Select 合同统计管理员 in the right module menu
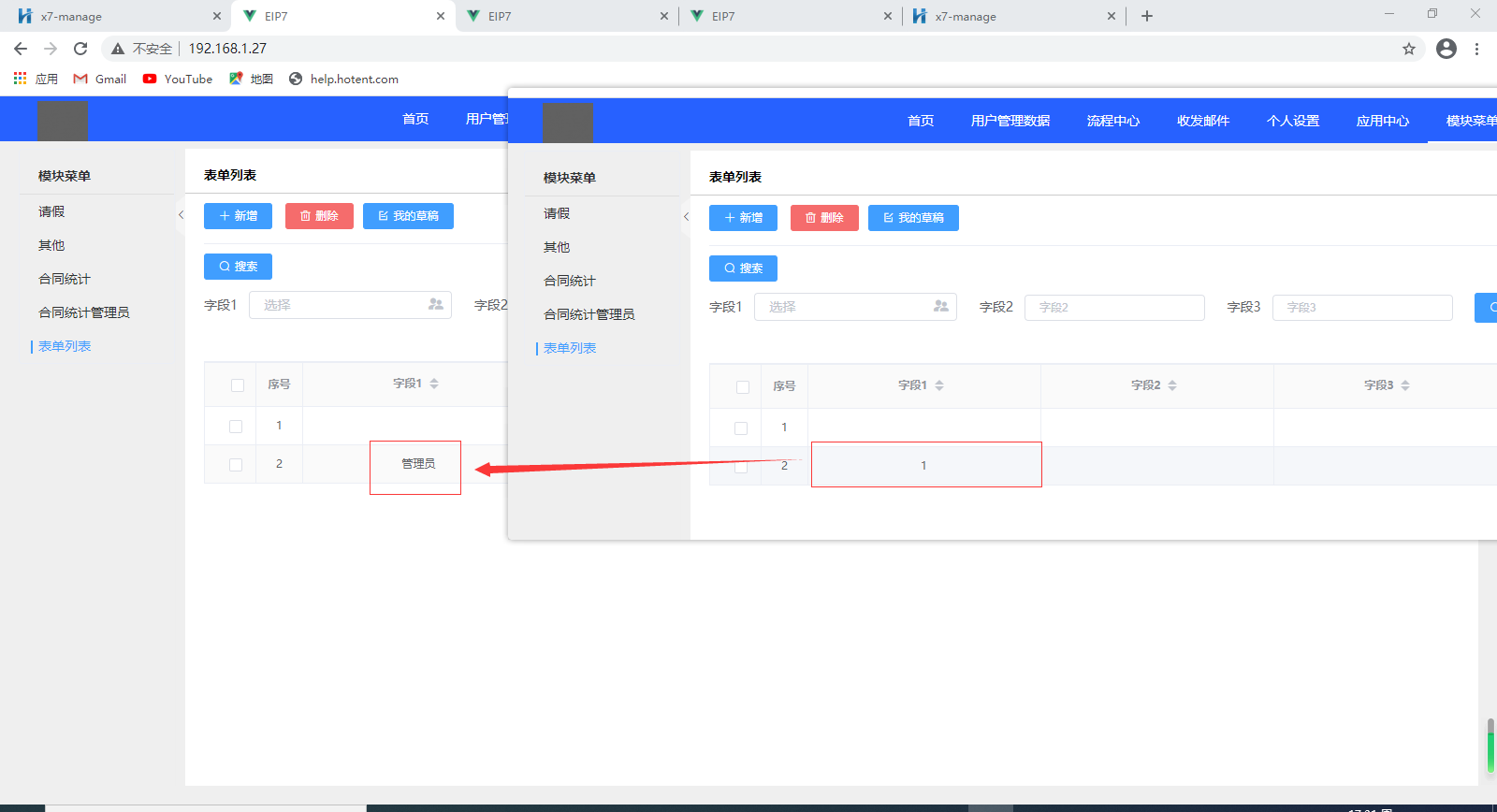This screenshot has width=1497, height=812. [589, 314]
